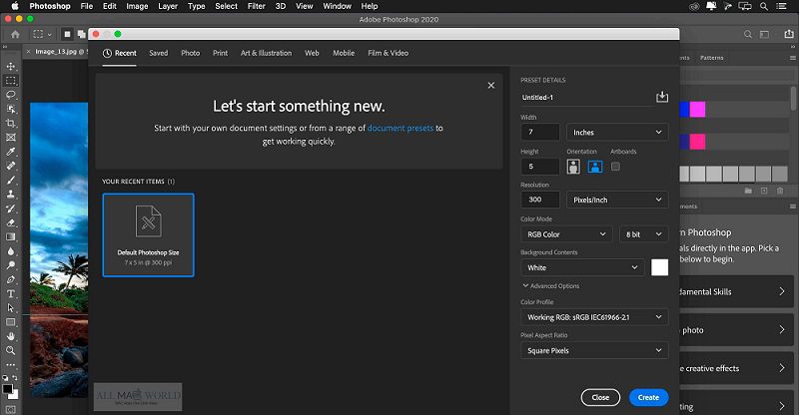Click the foreground color swatch in toolbar

tap(8, 389)
